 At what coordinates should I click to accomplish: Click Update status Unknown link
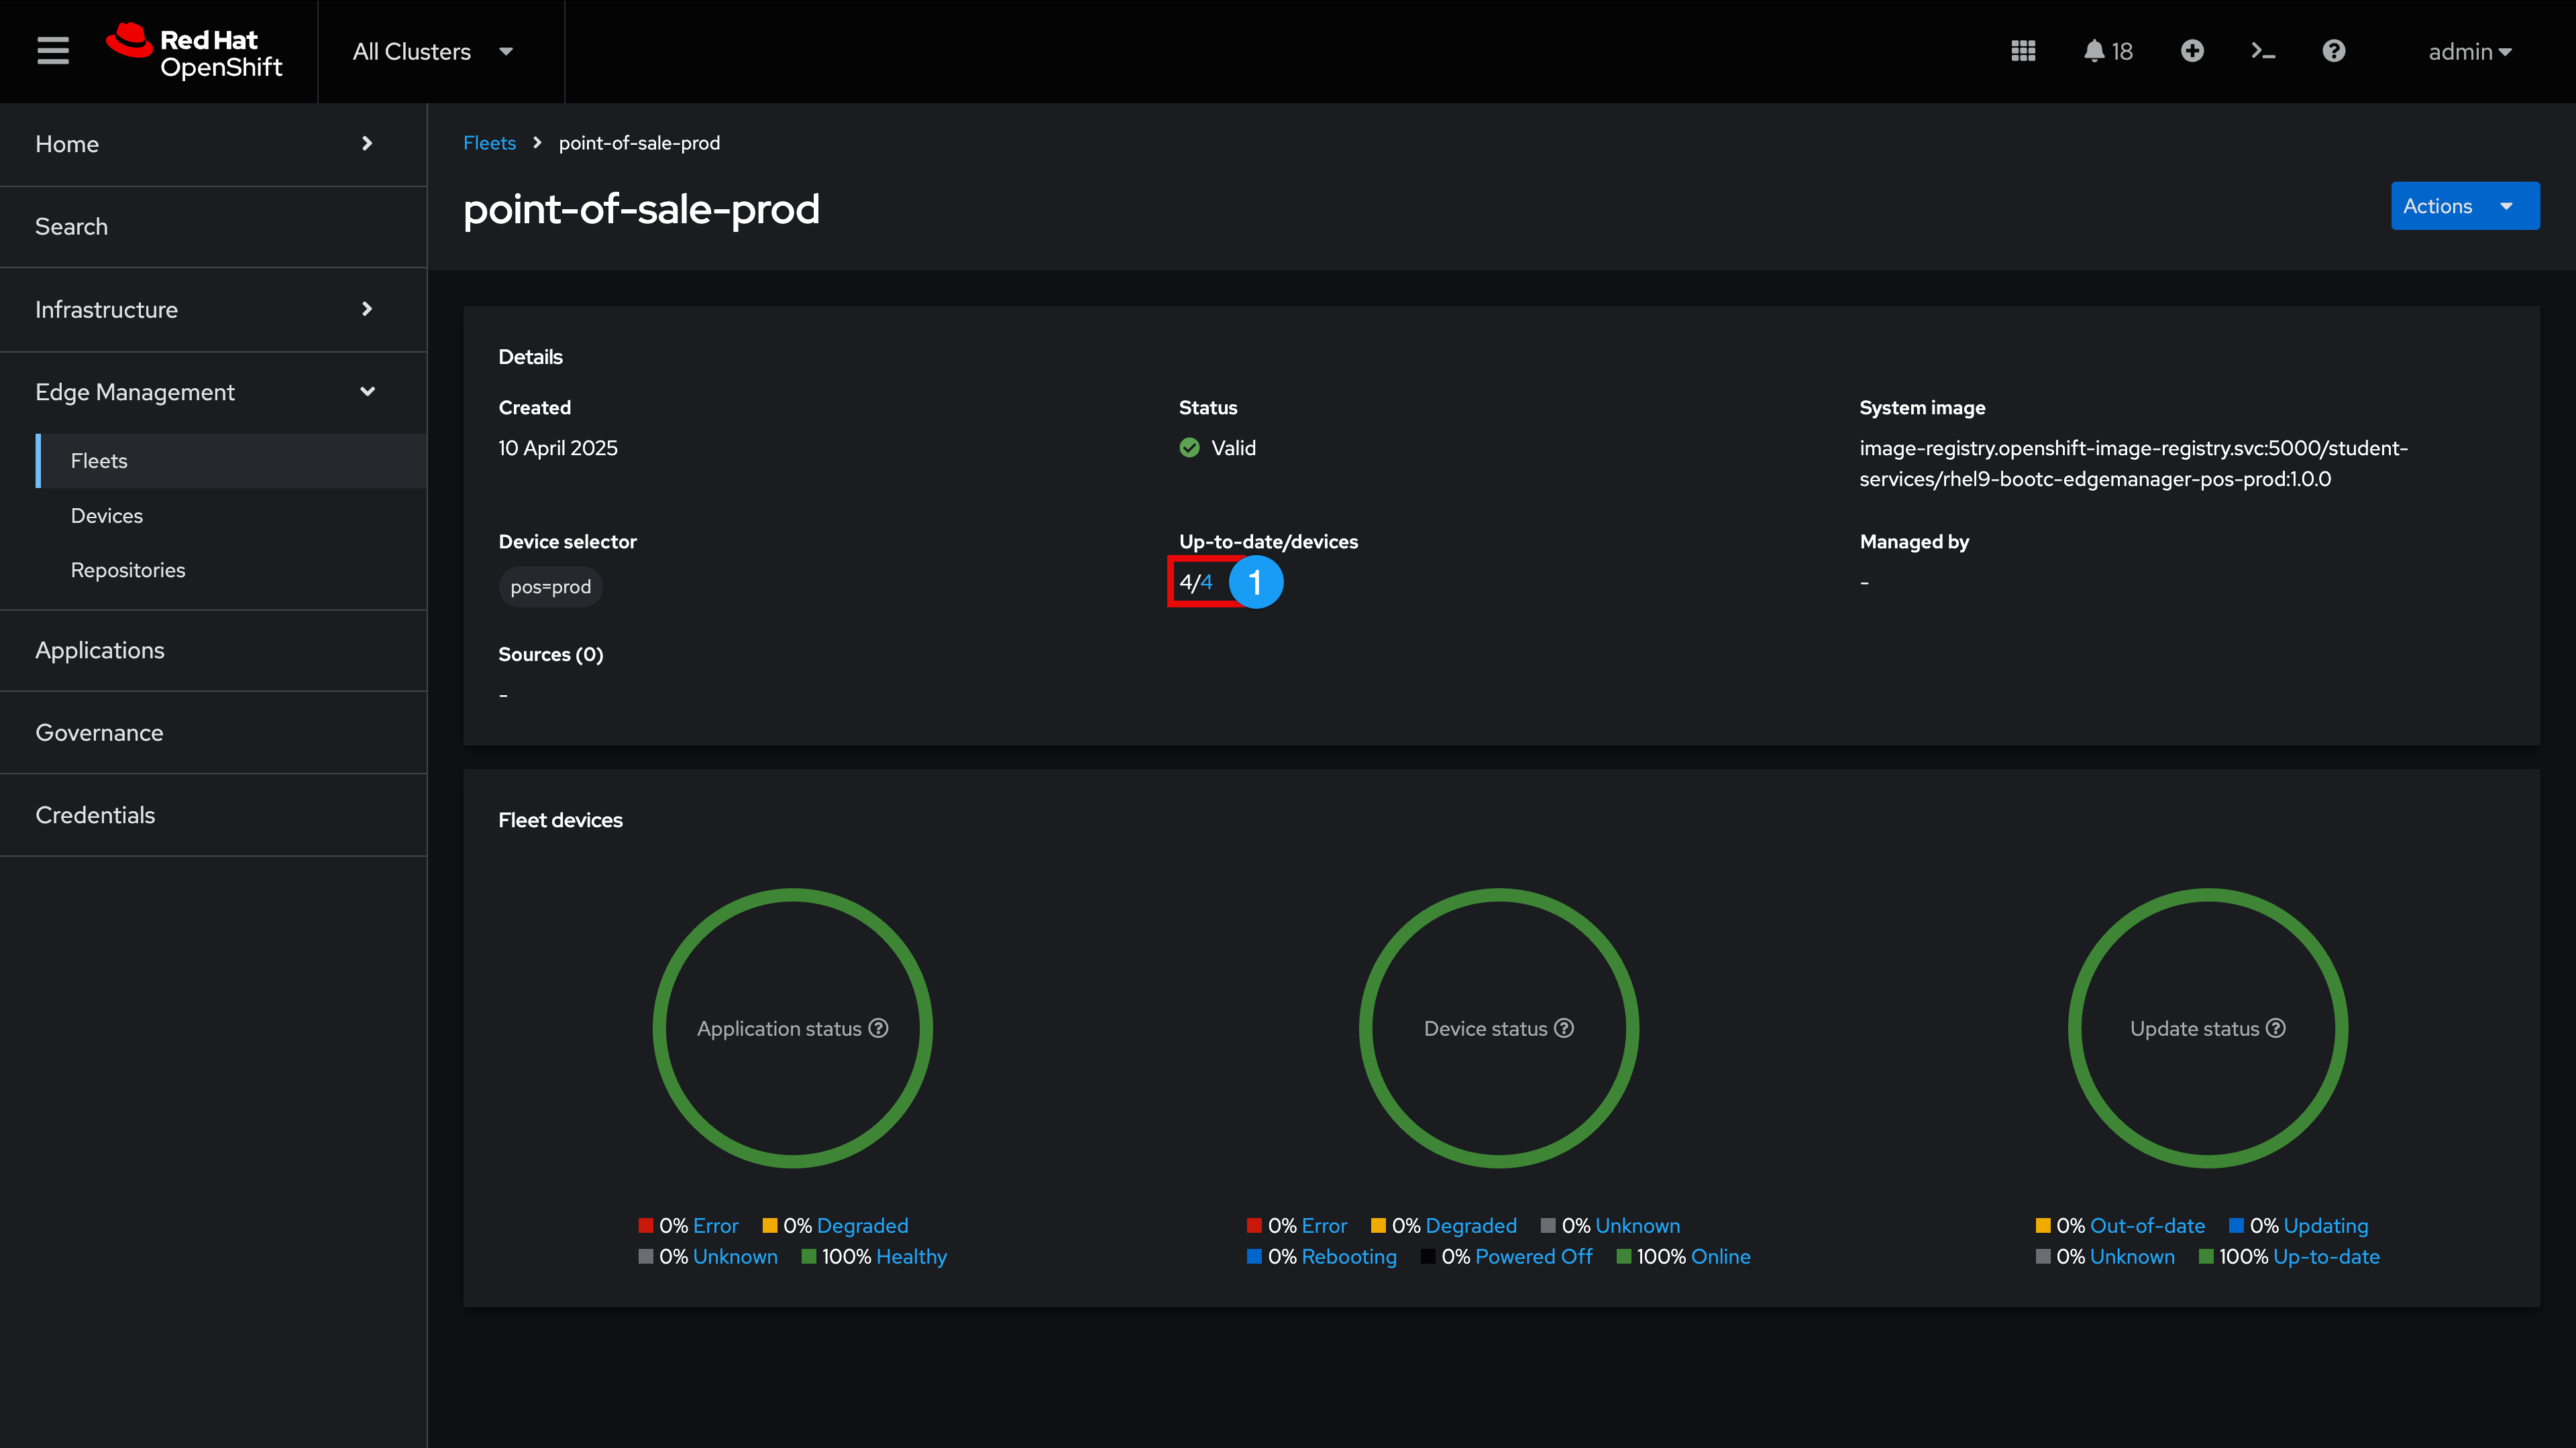2132,1256
